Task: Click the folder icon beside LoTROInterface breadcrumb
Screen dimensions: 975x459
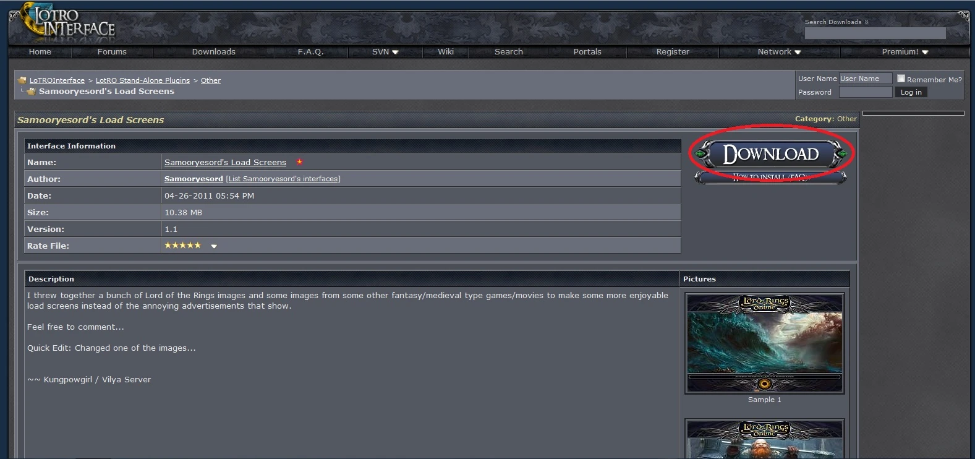Action: [x=22, y=80]
